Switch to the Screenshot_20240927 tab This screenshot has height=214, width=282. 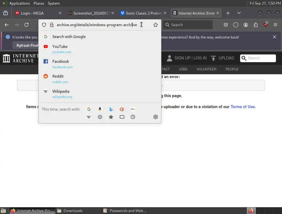tap(91, 13)
